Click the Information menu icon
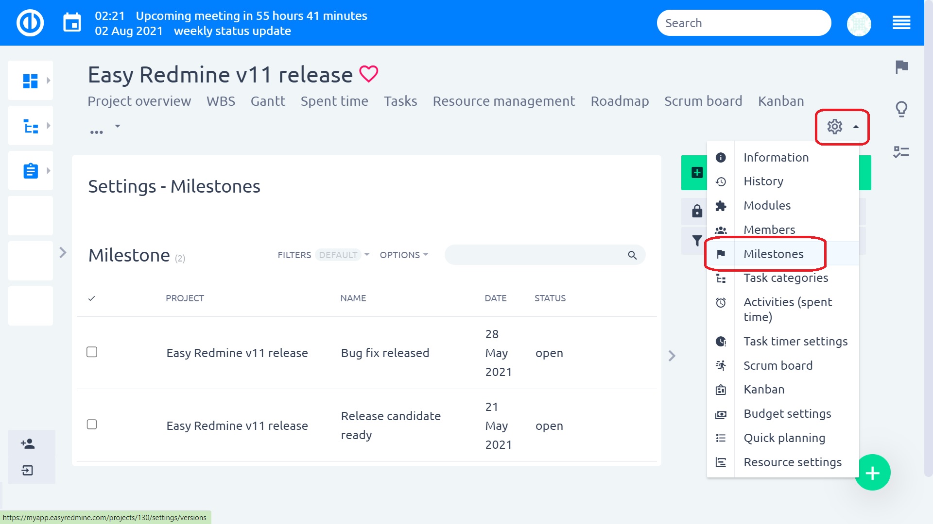933x524 pixels. [x=721, y=157]
